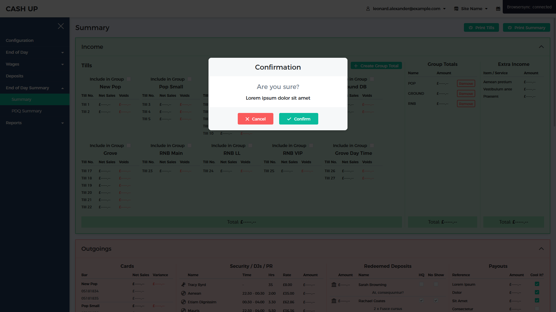Click bank icon beside Rachael Coates
The height and width of the screenshot is (312, 556).
click(334, 301)
